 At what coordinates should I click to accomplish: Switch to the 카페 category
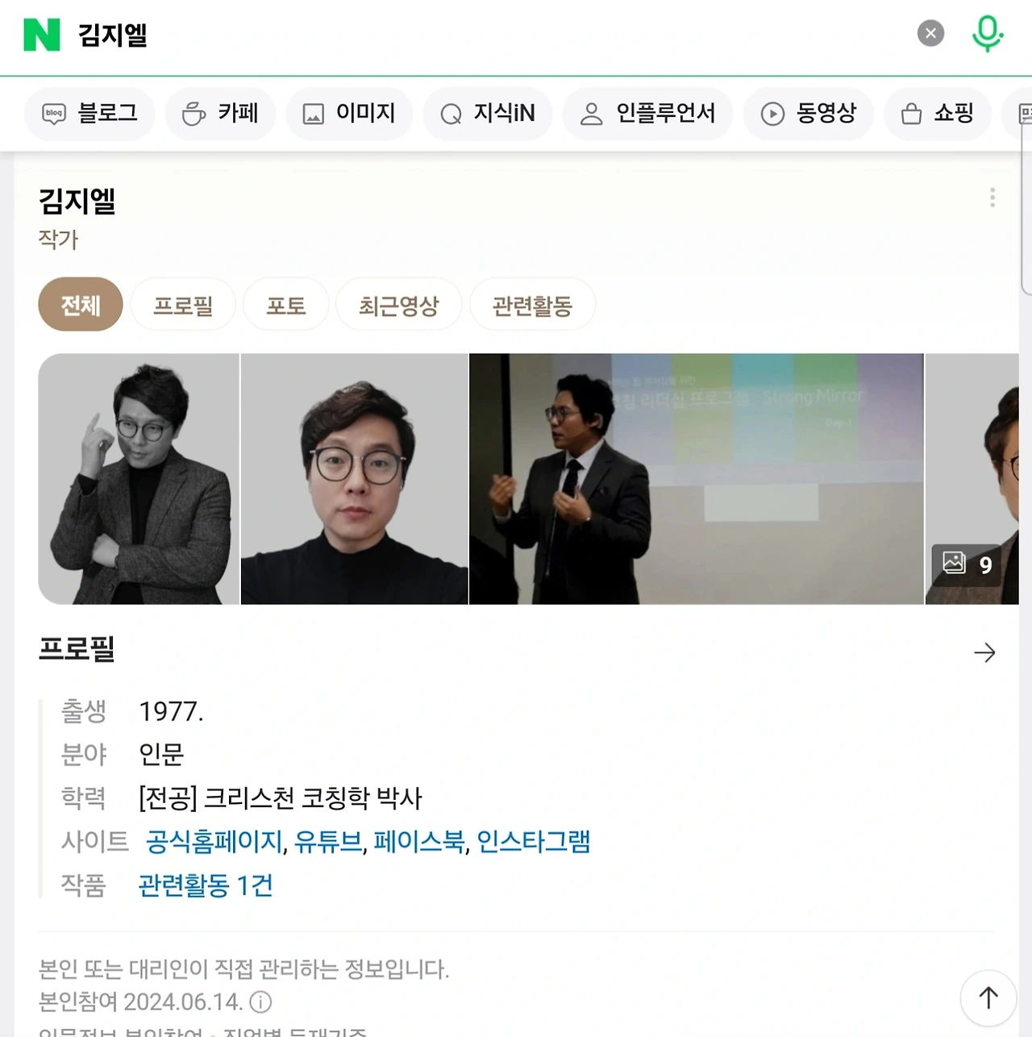click(x=220, y=114)
